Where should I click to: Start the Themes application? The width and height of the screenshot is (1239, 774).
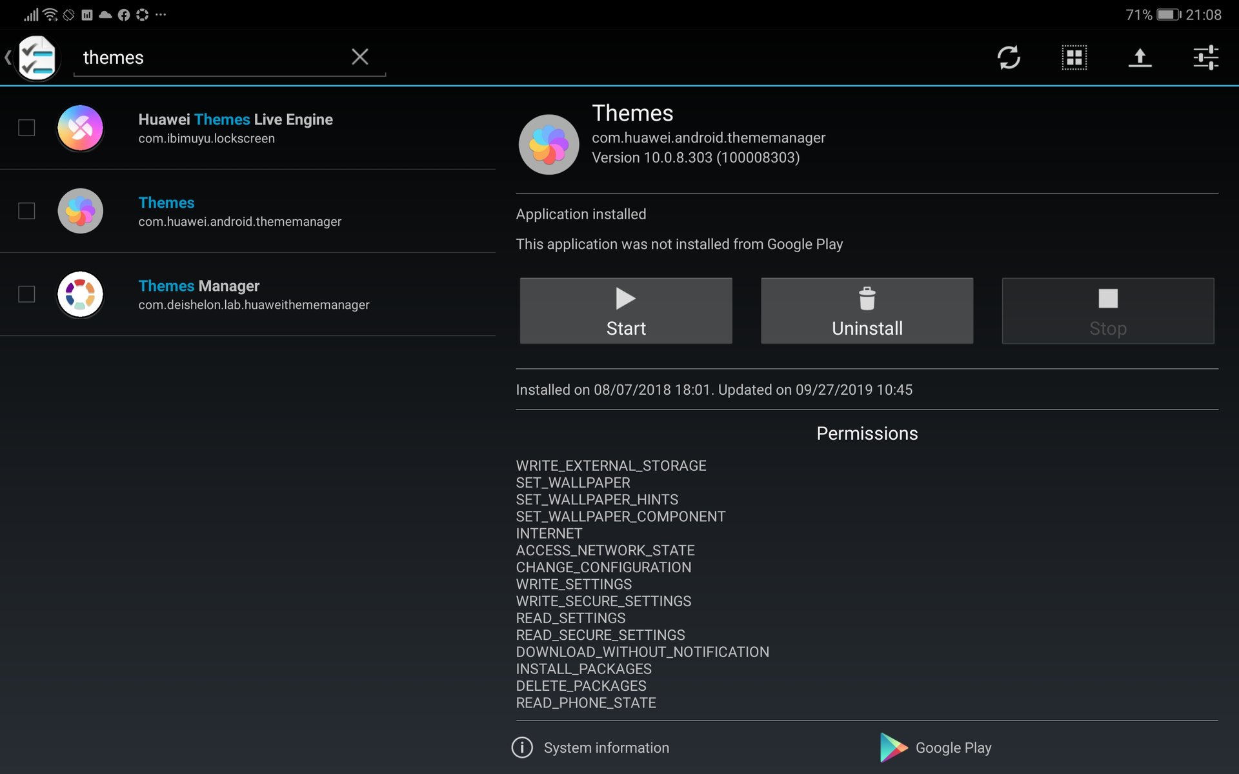[x=626, y=311]
